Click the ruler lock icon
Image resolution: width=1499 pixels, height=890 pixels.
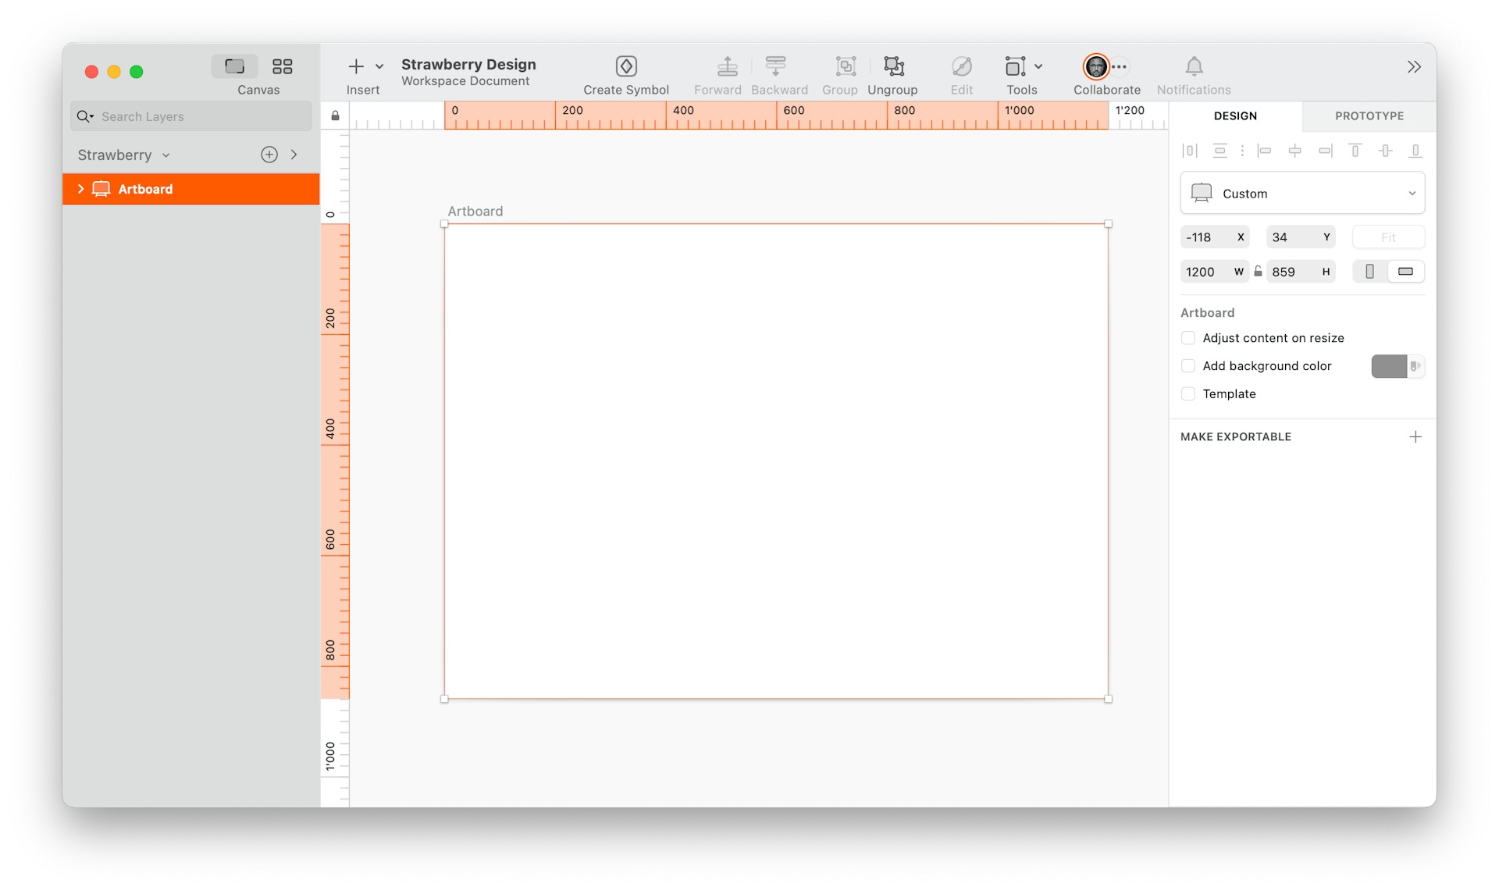coord(335,116)
